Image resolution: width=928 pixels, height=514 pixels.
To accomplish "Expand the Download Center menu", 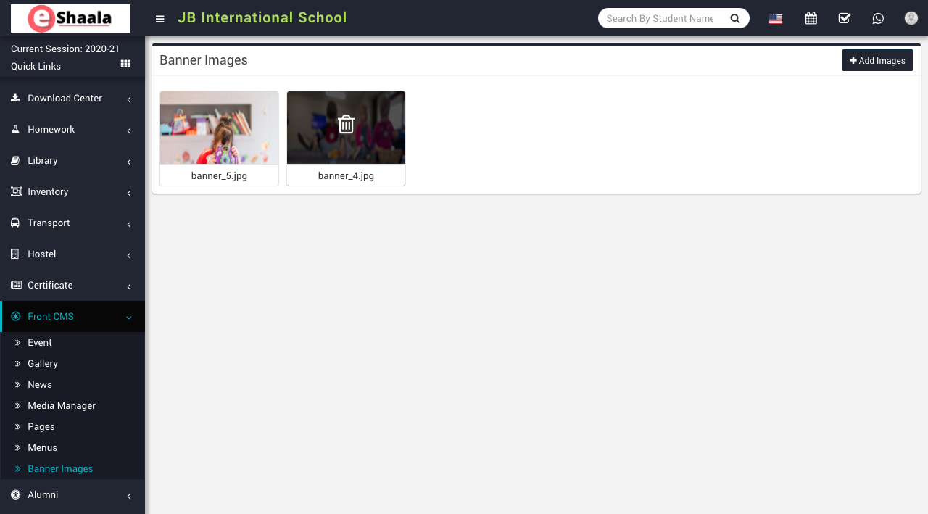I will pyautogui.click(x=72, y=99).
